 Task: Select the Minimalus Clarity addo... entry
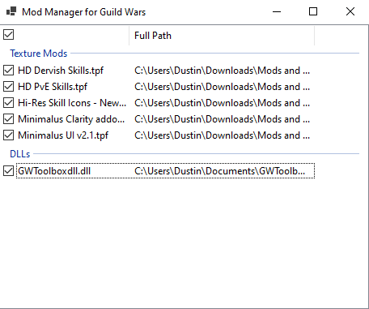pyautogui.click(x=71, y=119)
